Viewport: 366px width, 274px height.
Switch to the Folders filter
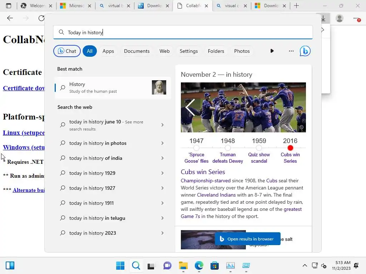pos(216,51)
